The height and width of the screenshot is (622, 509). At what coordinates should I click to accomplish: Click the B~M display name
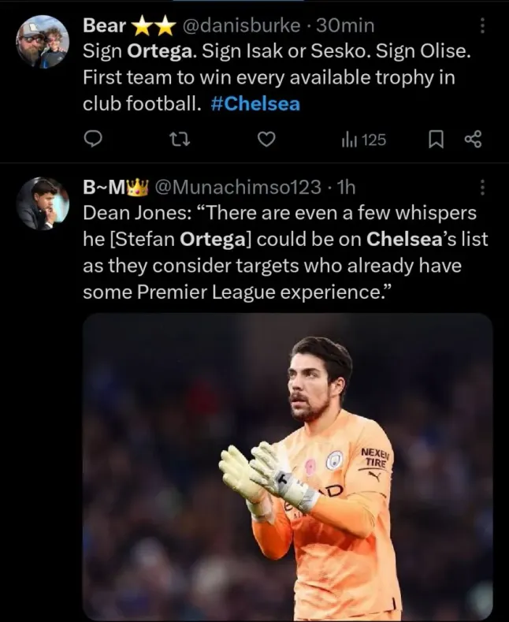tap(106, 188)
